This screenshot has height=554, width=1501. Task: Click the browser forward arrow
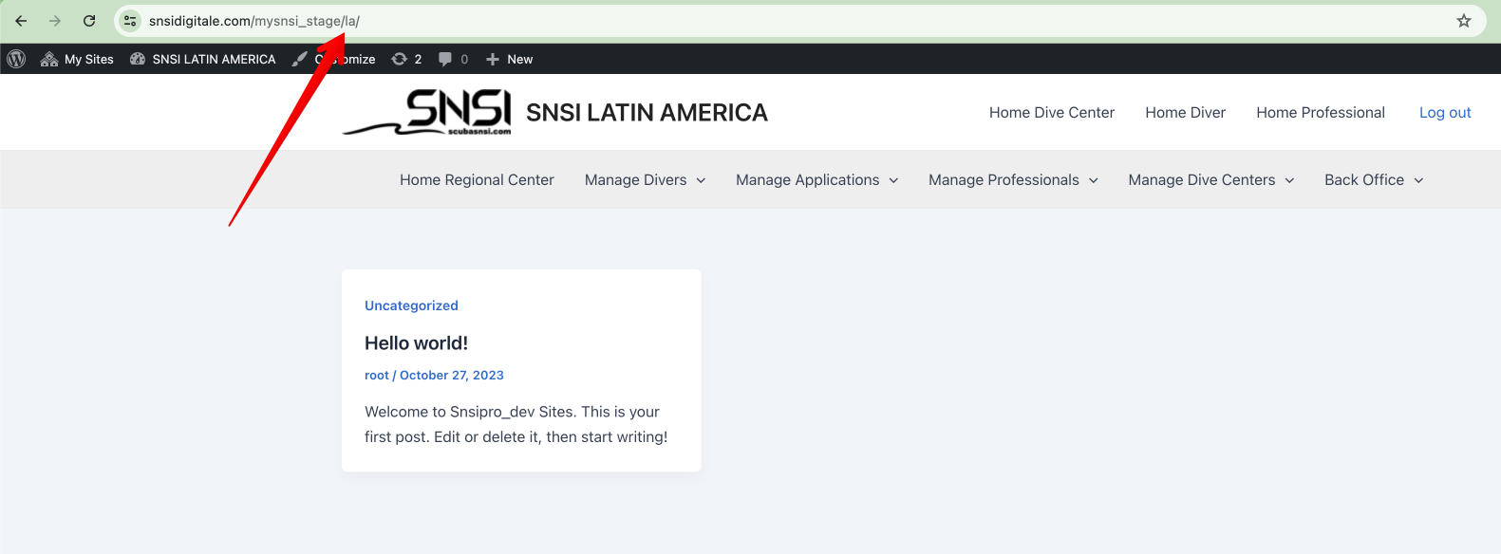click(x=55, y=21)
